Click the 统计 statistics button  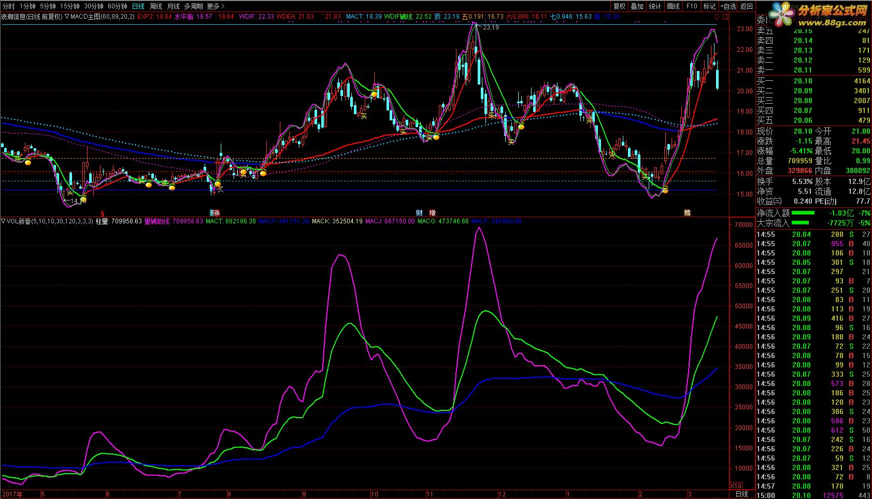pyautogui.click(x=655, y=6)
